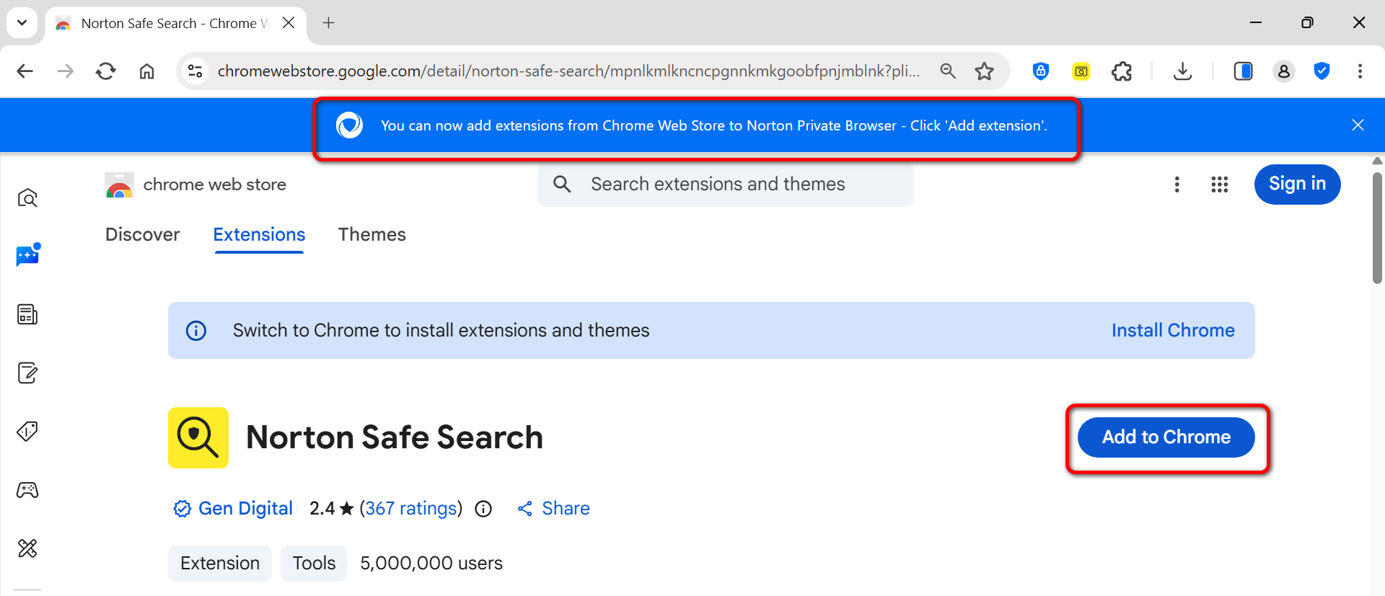Open the sidebar chat bubble icon
1385x596 pixels.
click(x=27, y=256)
